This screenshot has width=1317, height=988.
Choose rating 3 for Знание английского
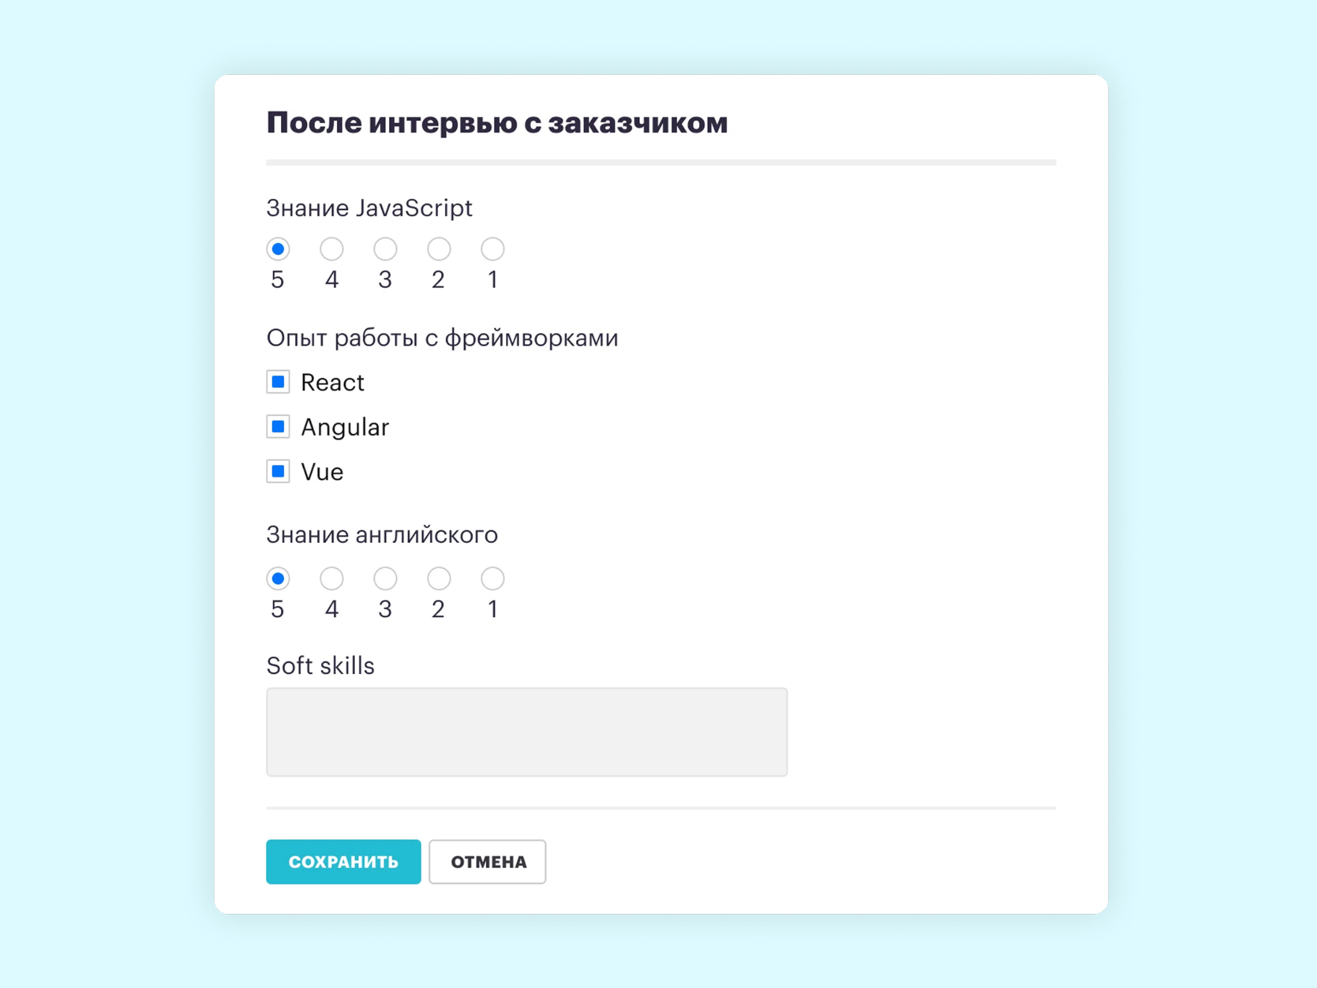pyautogui.click(x=385, y=578)
